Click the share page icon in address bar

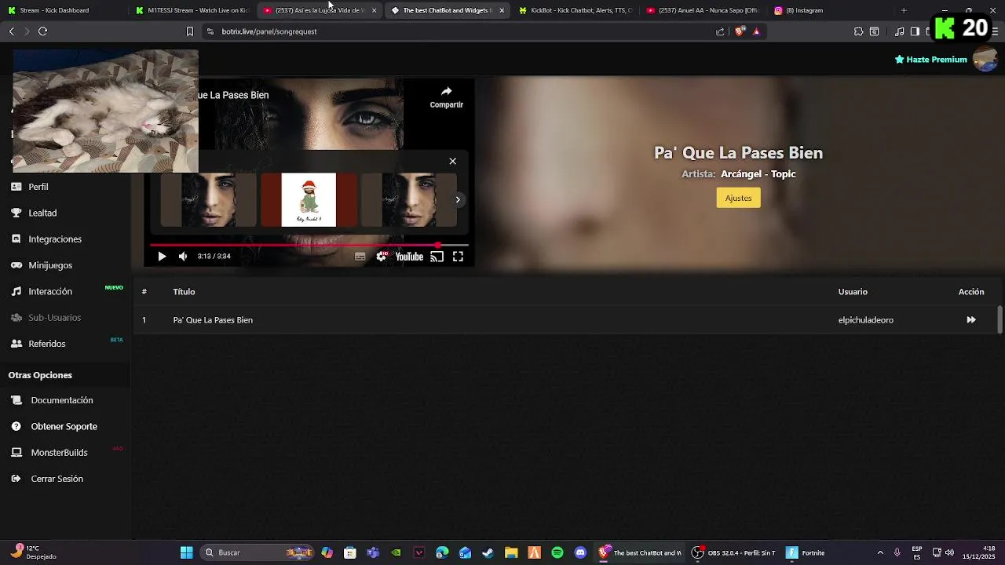point(720,31)
